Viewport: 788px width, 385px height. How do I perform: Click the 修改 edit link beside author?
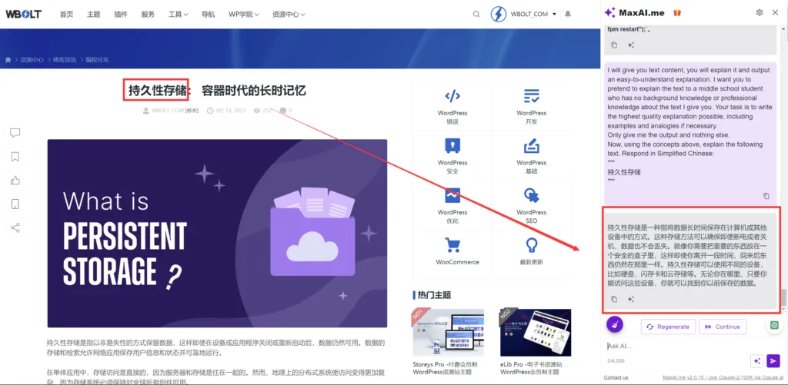(192, 111)
